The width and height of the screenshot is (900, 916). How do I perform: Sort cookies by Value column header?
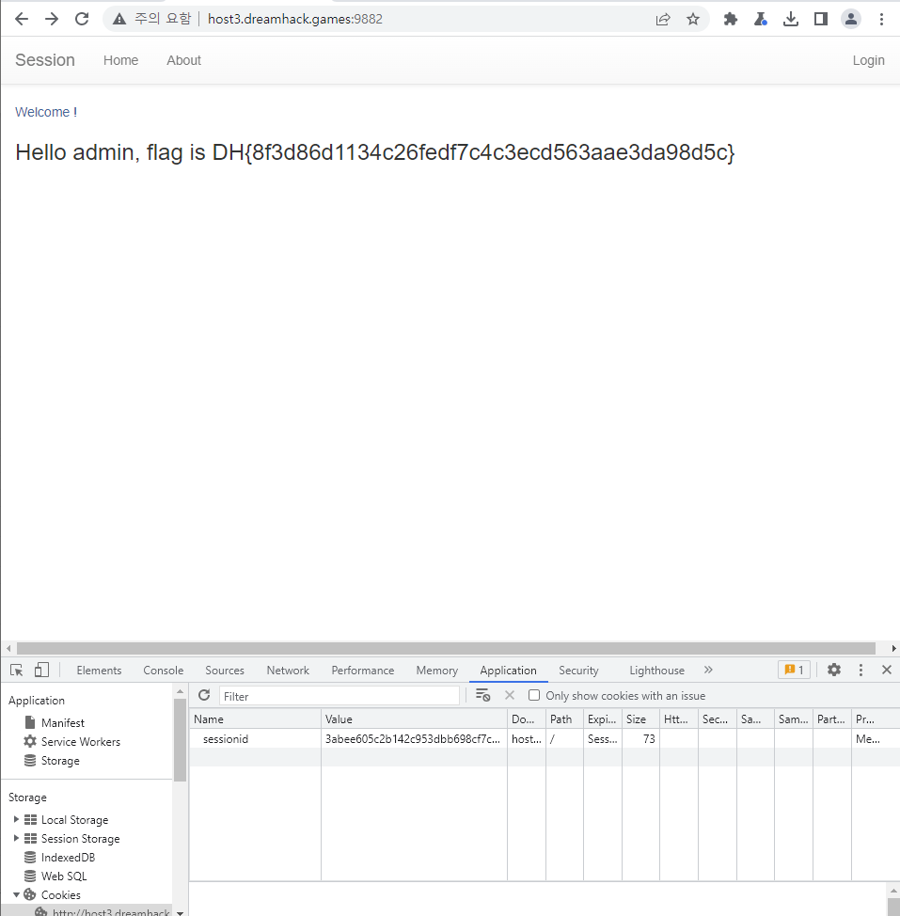click(x=414, y=719)
